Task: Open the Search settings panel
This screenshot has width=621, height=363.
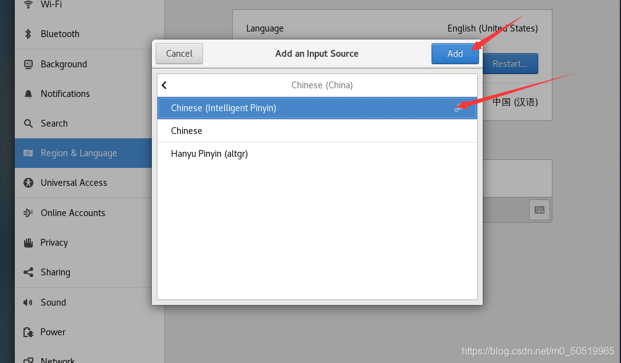Action: [90, 123]
